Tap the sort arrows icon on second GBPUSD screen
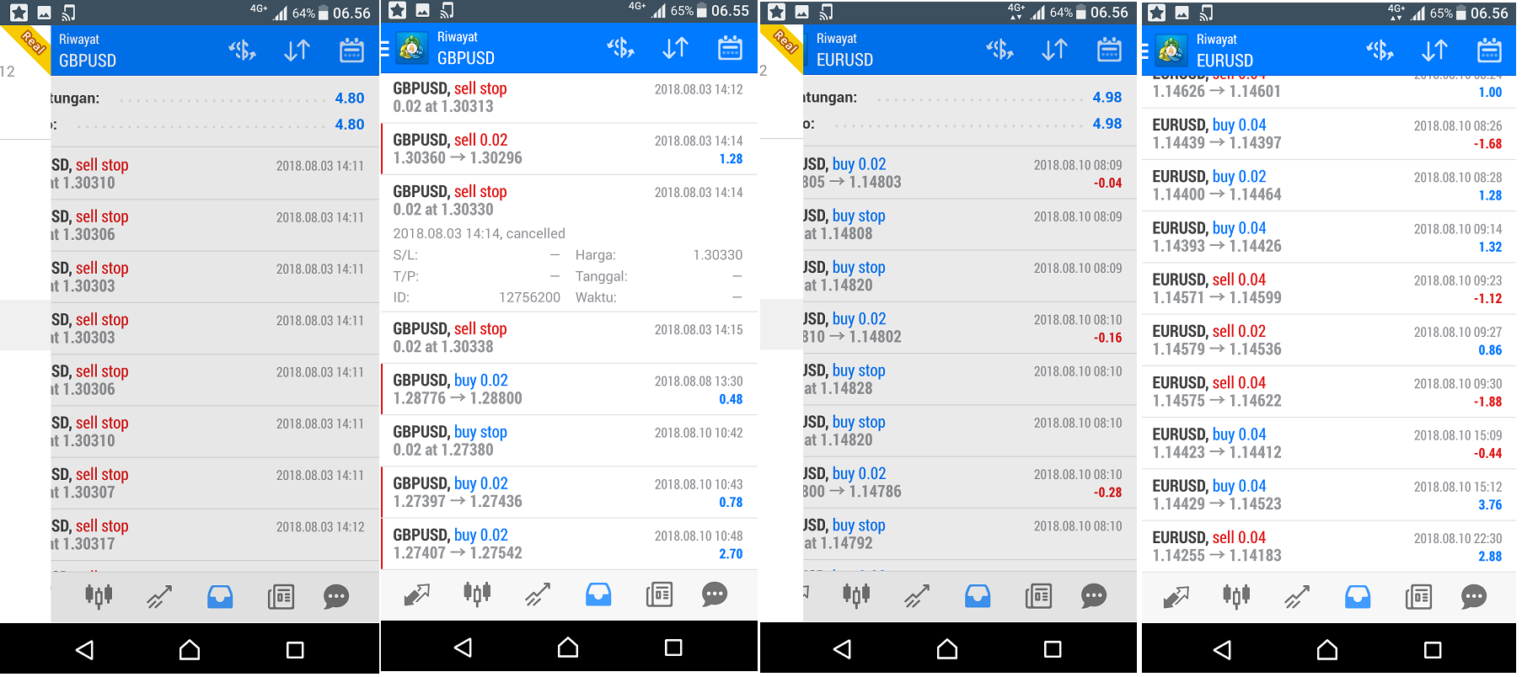1522x677 pixels. [675, 48]
